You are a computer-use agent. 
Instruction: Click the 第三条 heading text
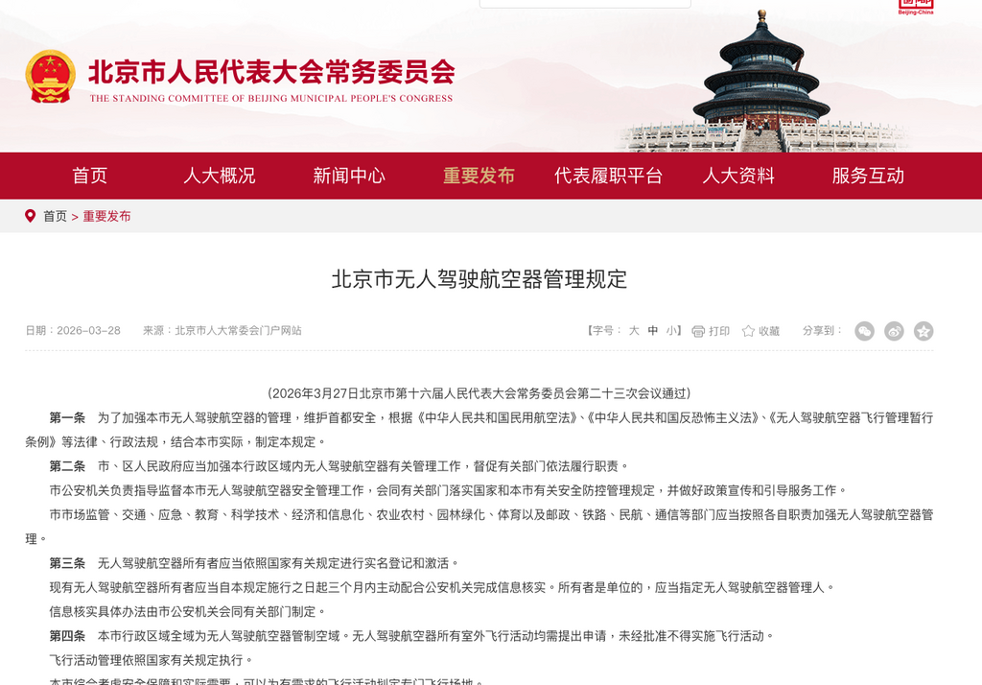pyautogui.click(x=67, y=563)
